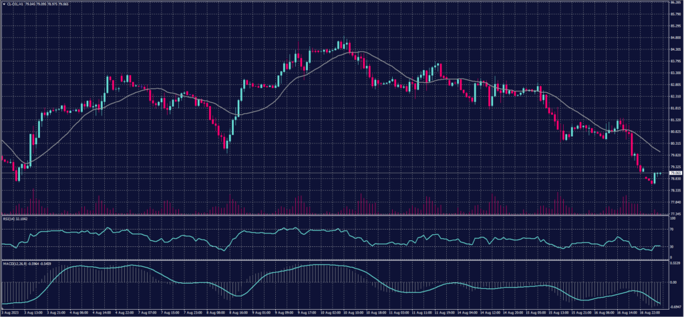684x317 pixels.
Task: Select the last candlestick on the chart
Action: pos(659,174)
